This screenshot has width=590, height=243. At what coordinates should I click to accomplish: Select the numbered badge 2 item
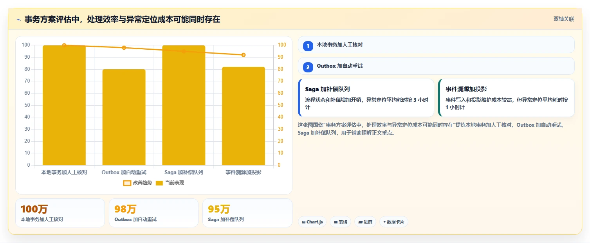tap(308, 67)
